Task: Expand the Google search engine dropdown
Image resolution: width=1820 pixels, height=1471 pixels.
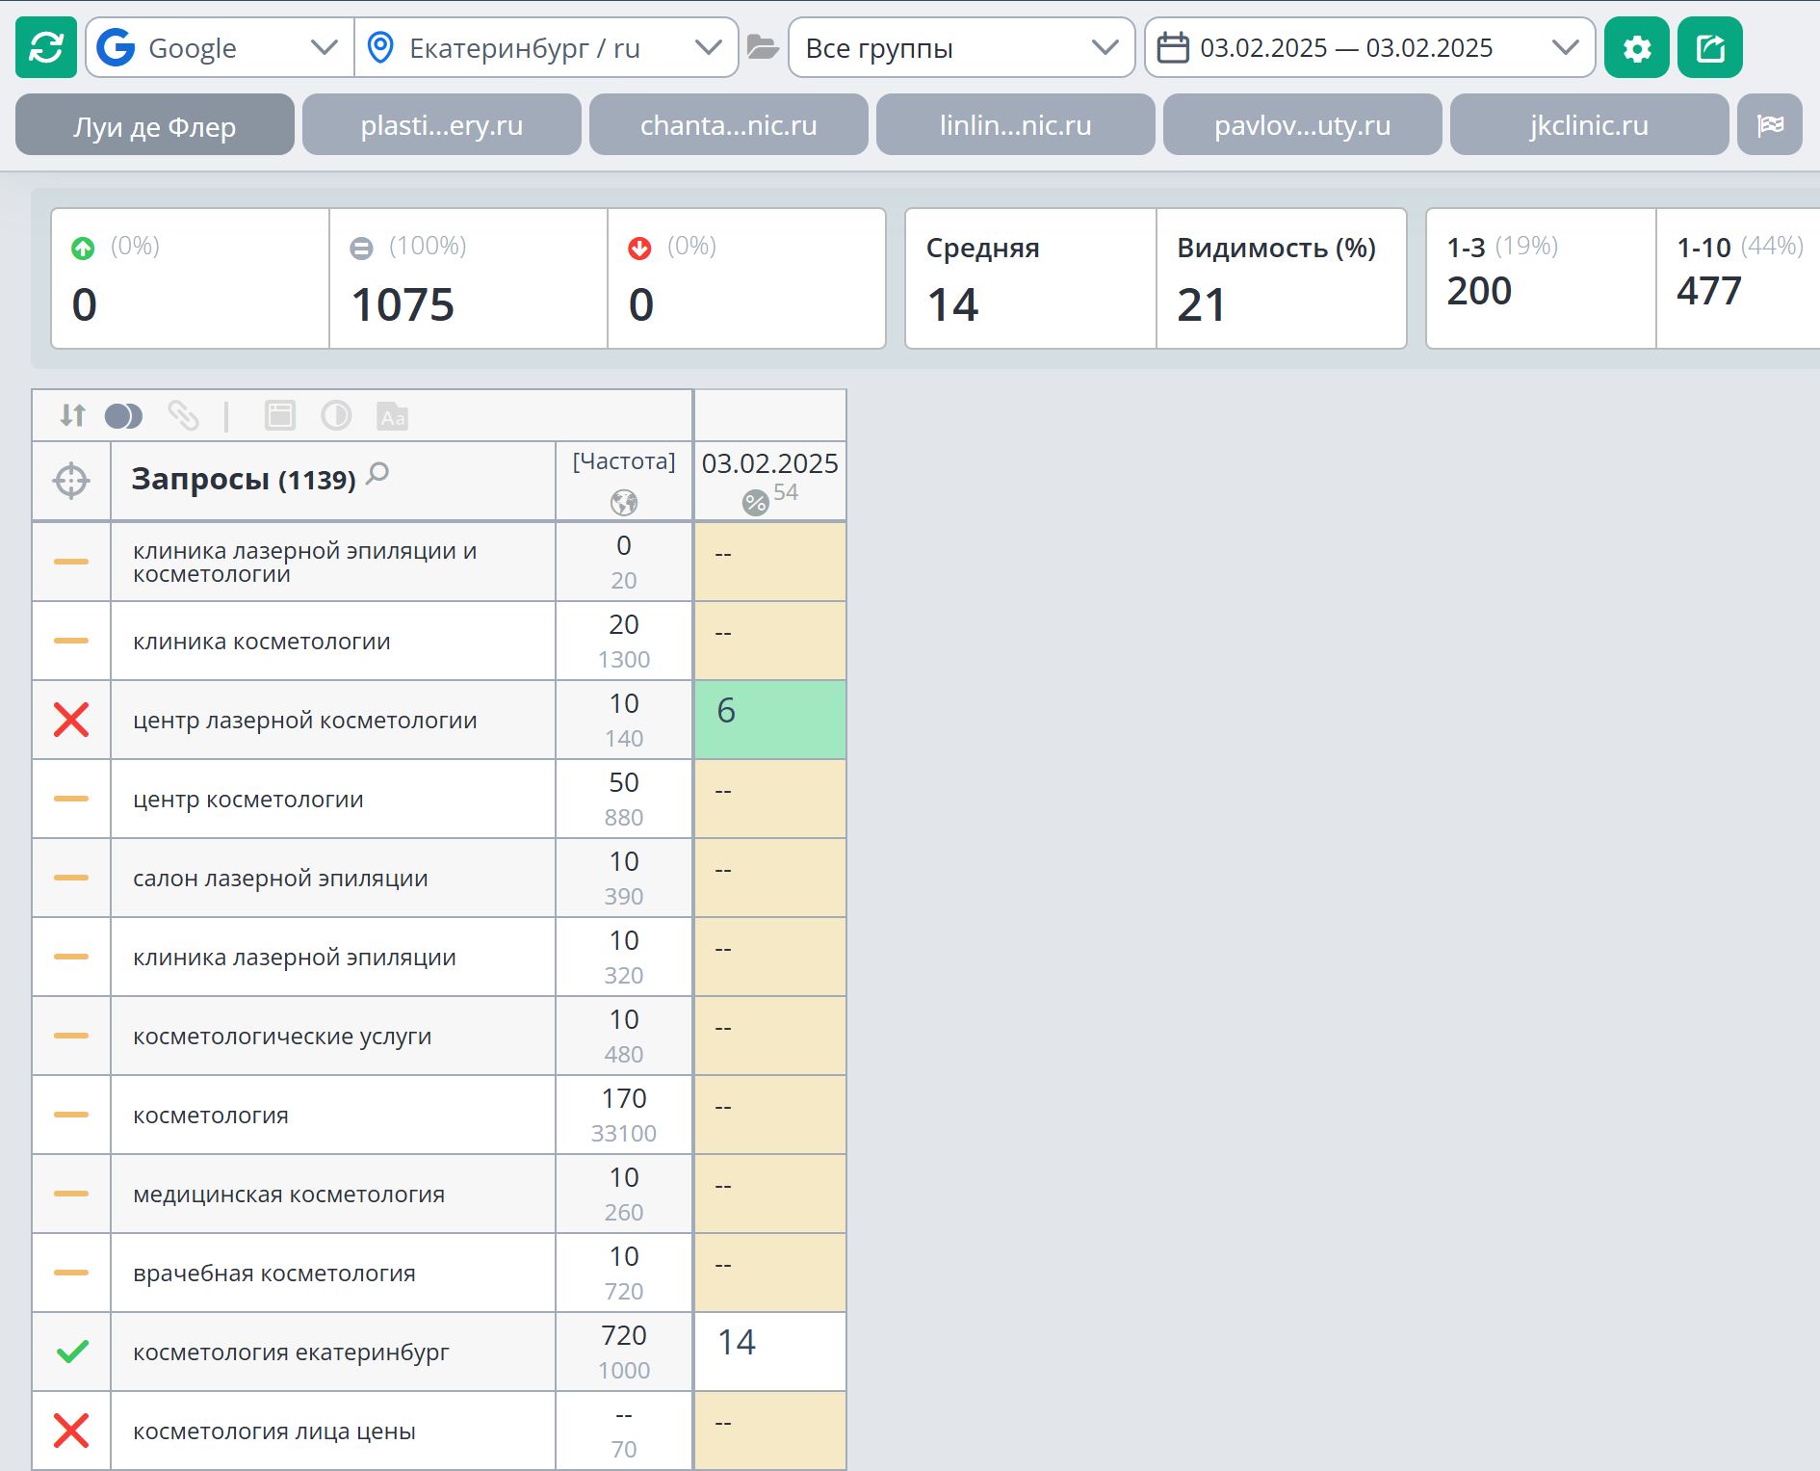Action: pos(221,47)
